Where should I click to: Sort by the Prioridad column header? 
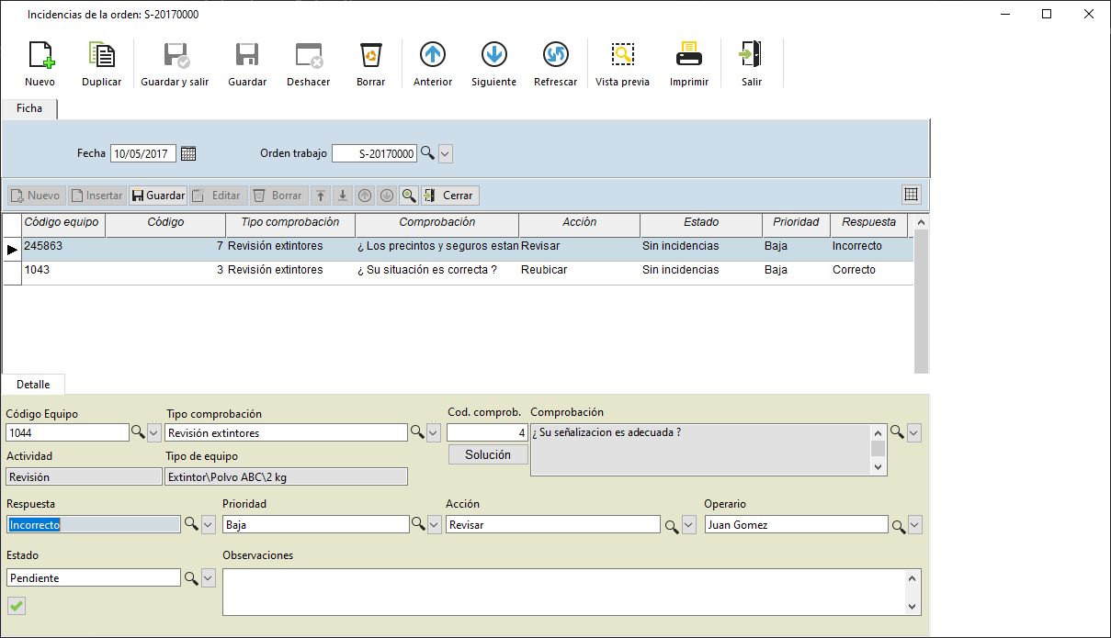[796, 222]
